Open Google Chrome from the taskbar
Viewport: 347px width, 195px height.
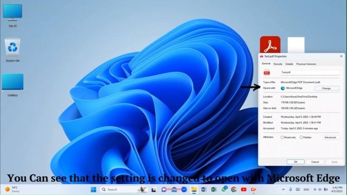coord(234,190)
